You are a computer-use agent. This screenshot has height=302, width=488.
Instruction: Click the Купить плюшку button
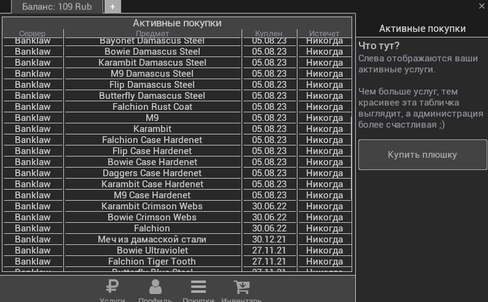(x=422, y=155)
